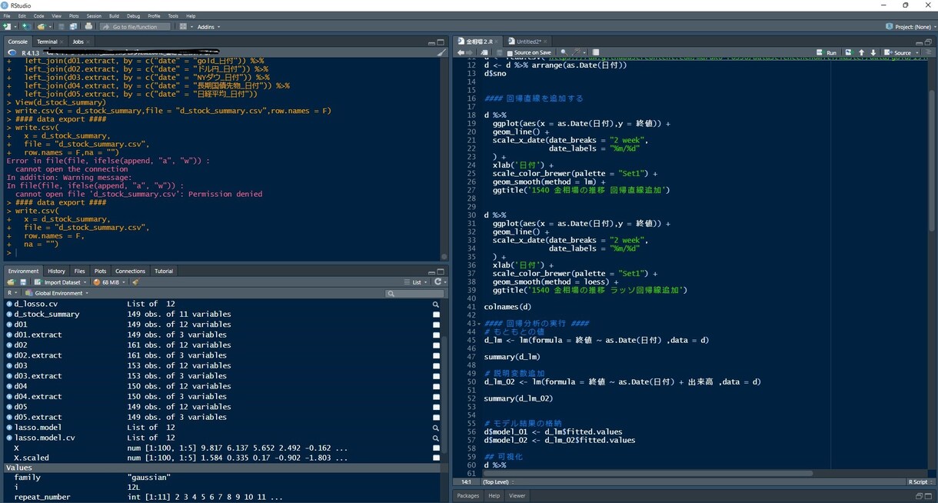
Task: Switch to the History tab
Action: click(x=56, y=271)
